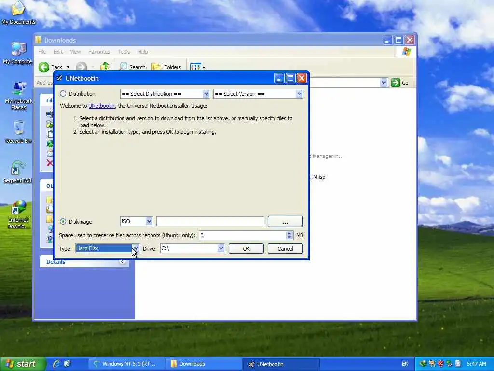Open File menu in Downloads window

tap(42, 52)
